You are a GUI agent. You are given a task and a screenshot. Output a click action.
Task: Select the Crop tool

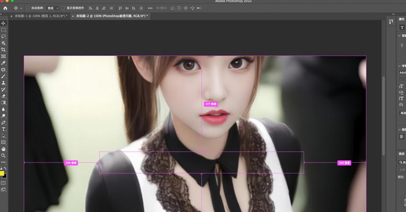3,50
